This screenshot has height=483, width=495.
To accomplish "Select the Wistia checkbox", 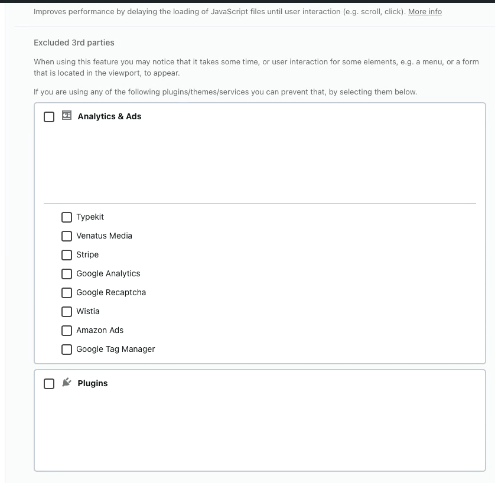I will [67, 312].
